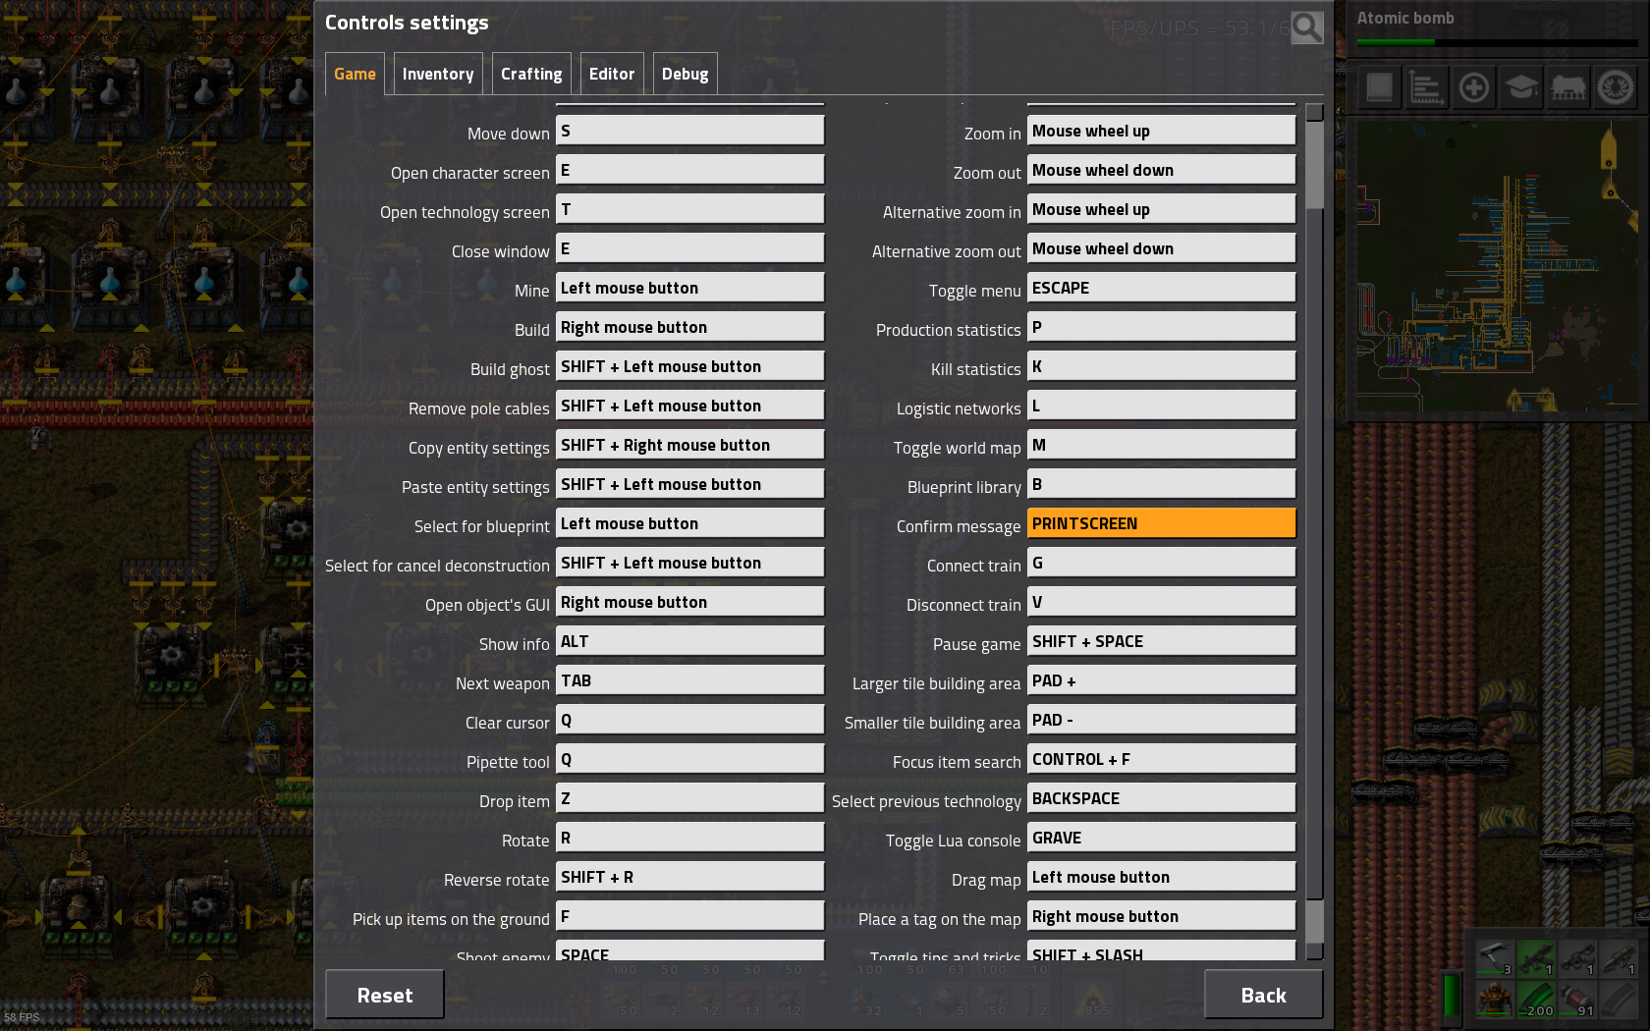Open production statistics chart icon
This screenshot has width=1650, height=1031.
pyautogui.click(x=1426, y=87)
